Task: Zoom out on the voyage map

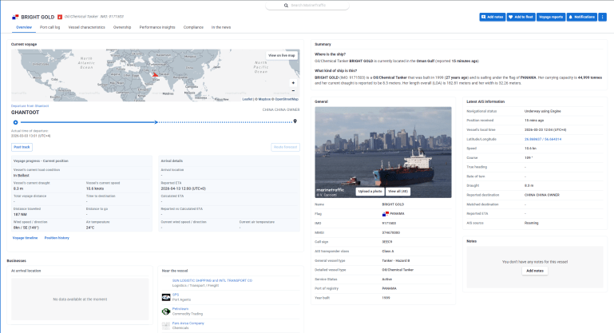Action: pos(293,91)
